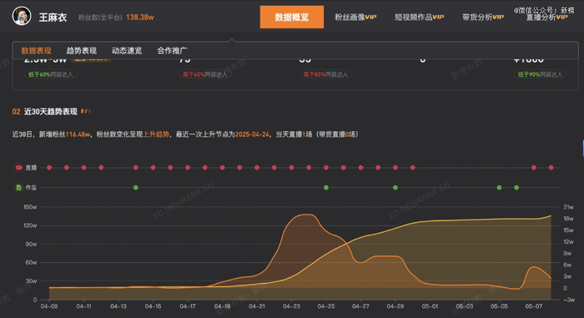Select the 趋势表现 sub-tab

pos(81,50)
